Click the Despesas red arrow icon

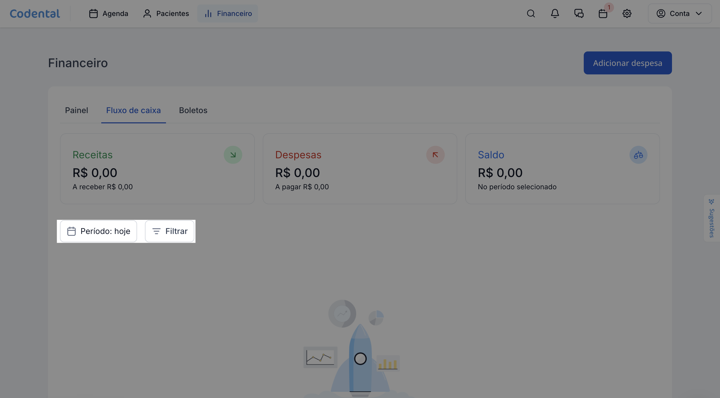click(435, 155)
